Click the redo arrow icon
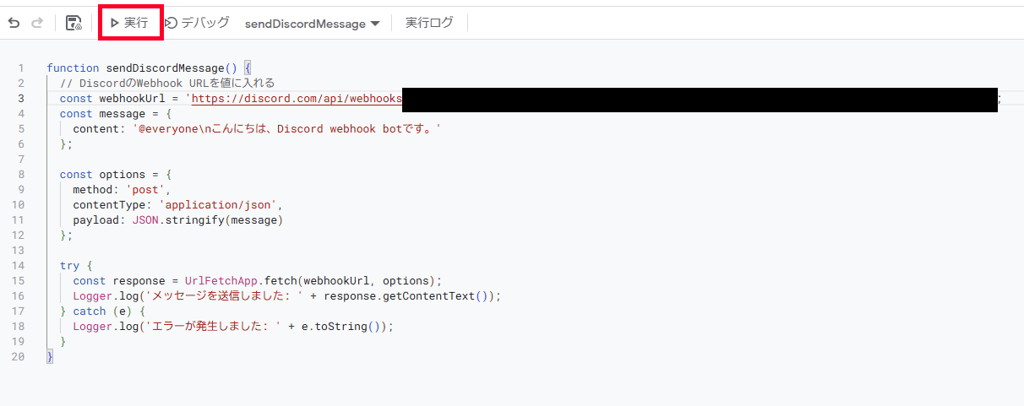1024x406 pixels. pyautogui.click(x=36, y=24)
